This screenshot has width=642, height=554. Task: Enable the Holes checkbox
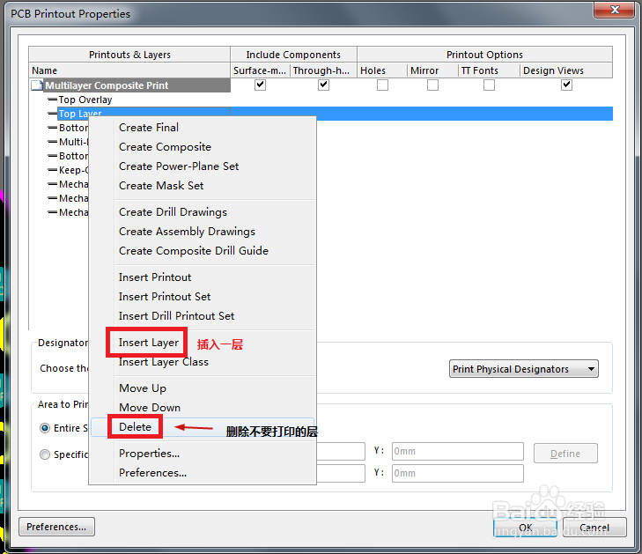pos(382,85)
